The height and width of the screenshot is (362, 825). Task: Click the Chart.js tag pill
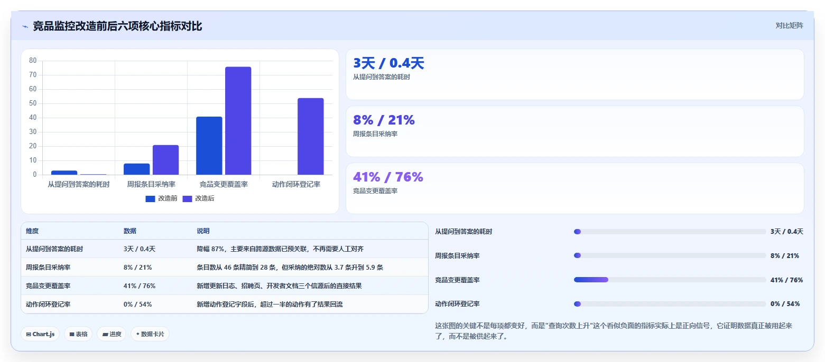tap(40, 334)
